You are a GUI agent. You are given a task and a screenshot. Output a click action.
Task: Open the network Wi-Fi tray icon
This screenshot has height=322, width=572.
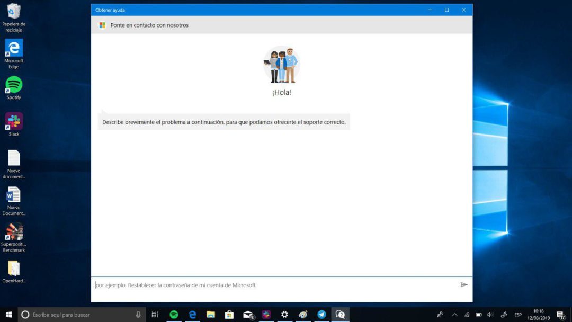pos(467,315)
